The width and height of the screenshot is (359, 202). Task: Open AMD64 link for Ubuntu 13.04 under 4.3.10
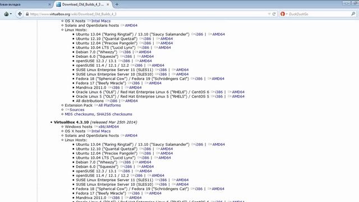pyautogui.click(x=218, y=145)
